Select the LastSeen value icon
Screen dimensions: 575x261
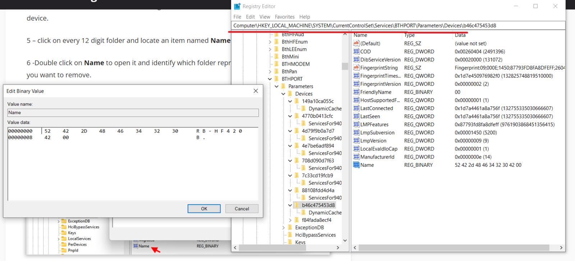pos(356,116)
